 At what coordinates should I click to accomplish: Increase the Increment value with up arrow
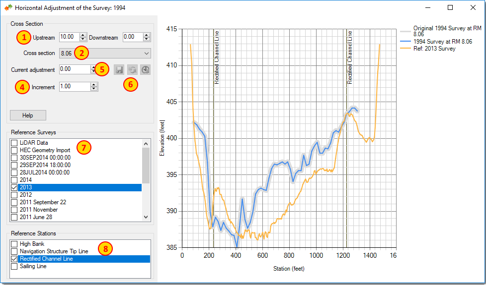tap(94, 84)
